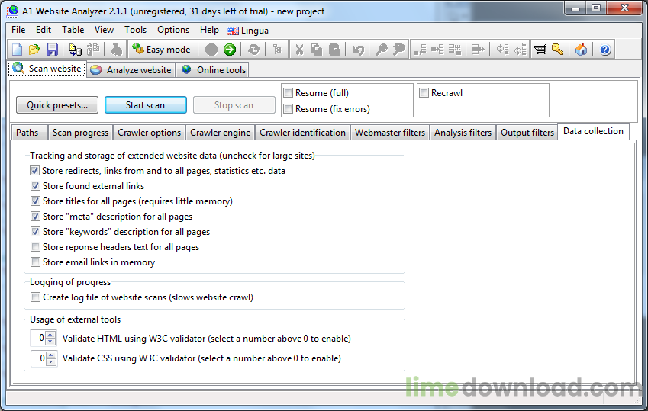Increase Validate HTML count with up arrow
The height and width of the screenshot is (411, 648).
(50, 335)
